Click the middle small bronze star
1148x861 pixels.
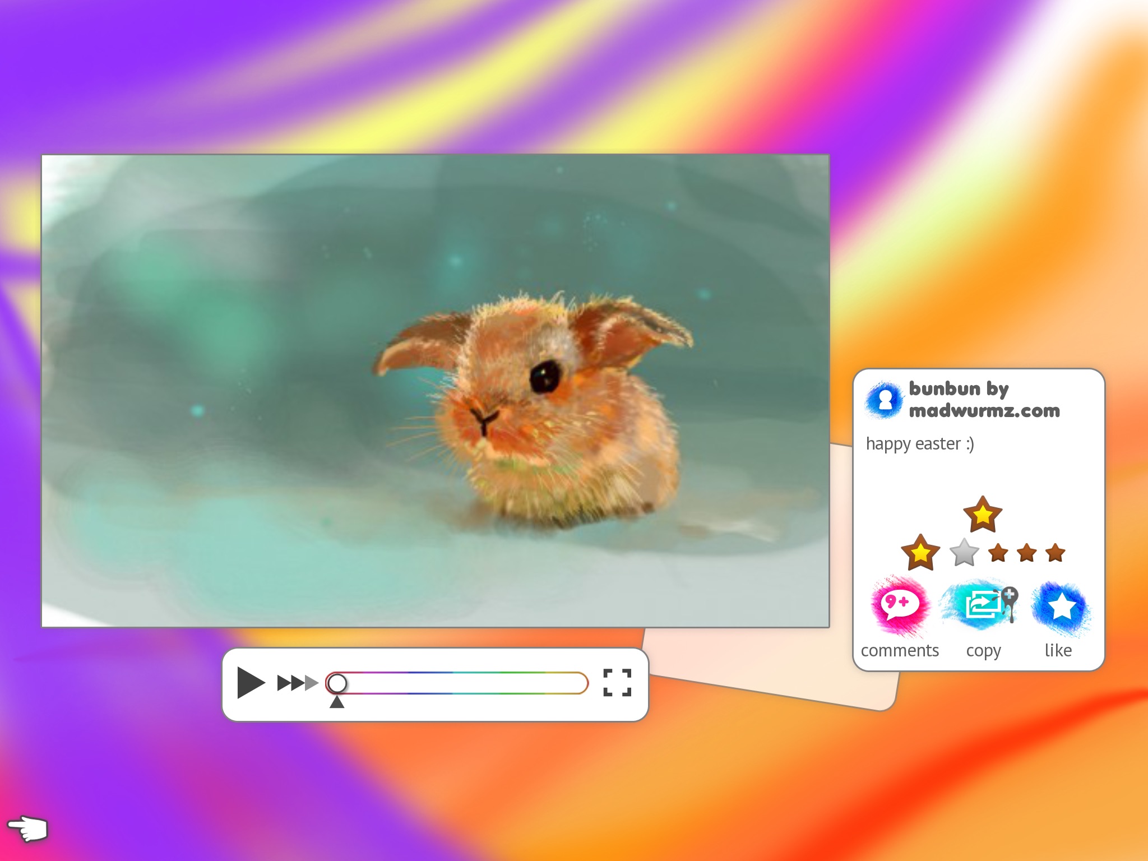pos(1027,553)
